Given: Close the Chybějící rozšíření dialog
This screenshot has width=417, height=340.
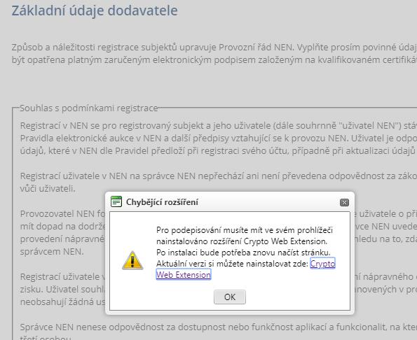Looking at the screenshot, I should [344, 202].
